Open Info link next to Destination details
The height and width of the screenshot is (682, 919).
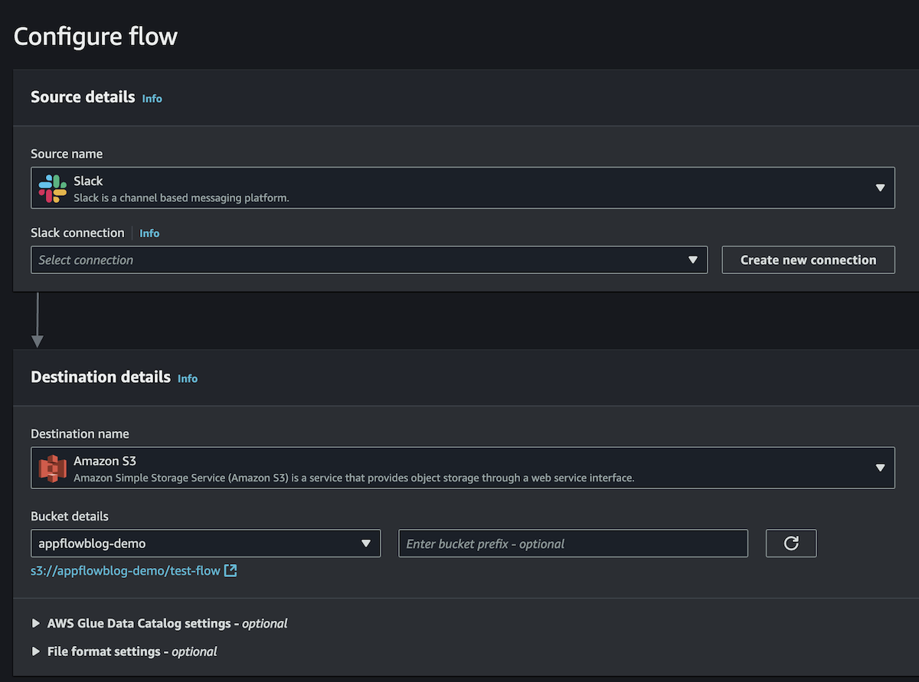click(x=188, y=379)
